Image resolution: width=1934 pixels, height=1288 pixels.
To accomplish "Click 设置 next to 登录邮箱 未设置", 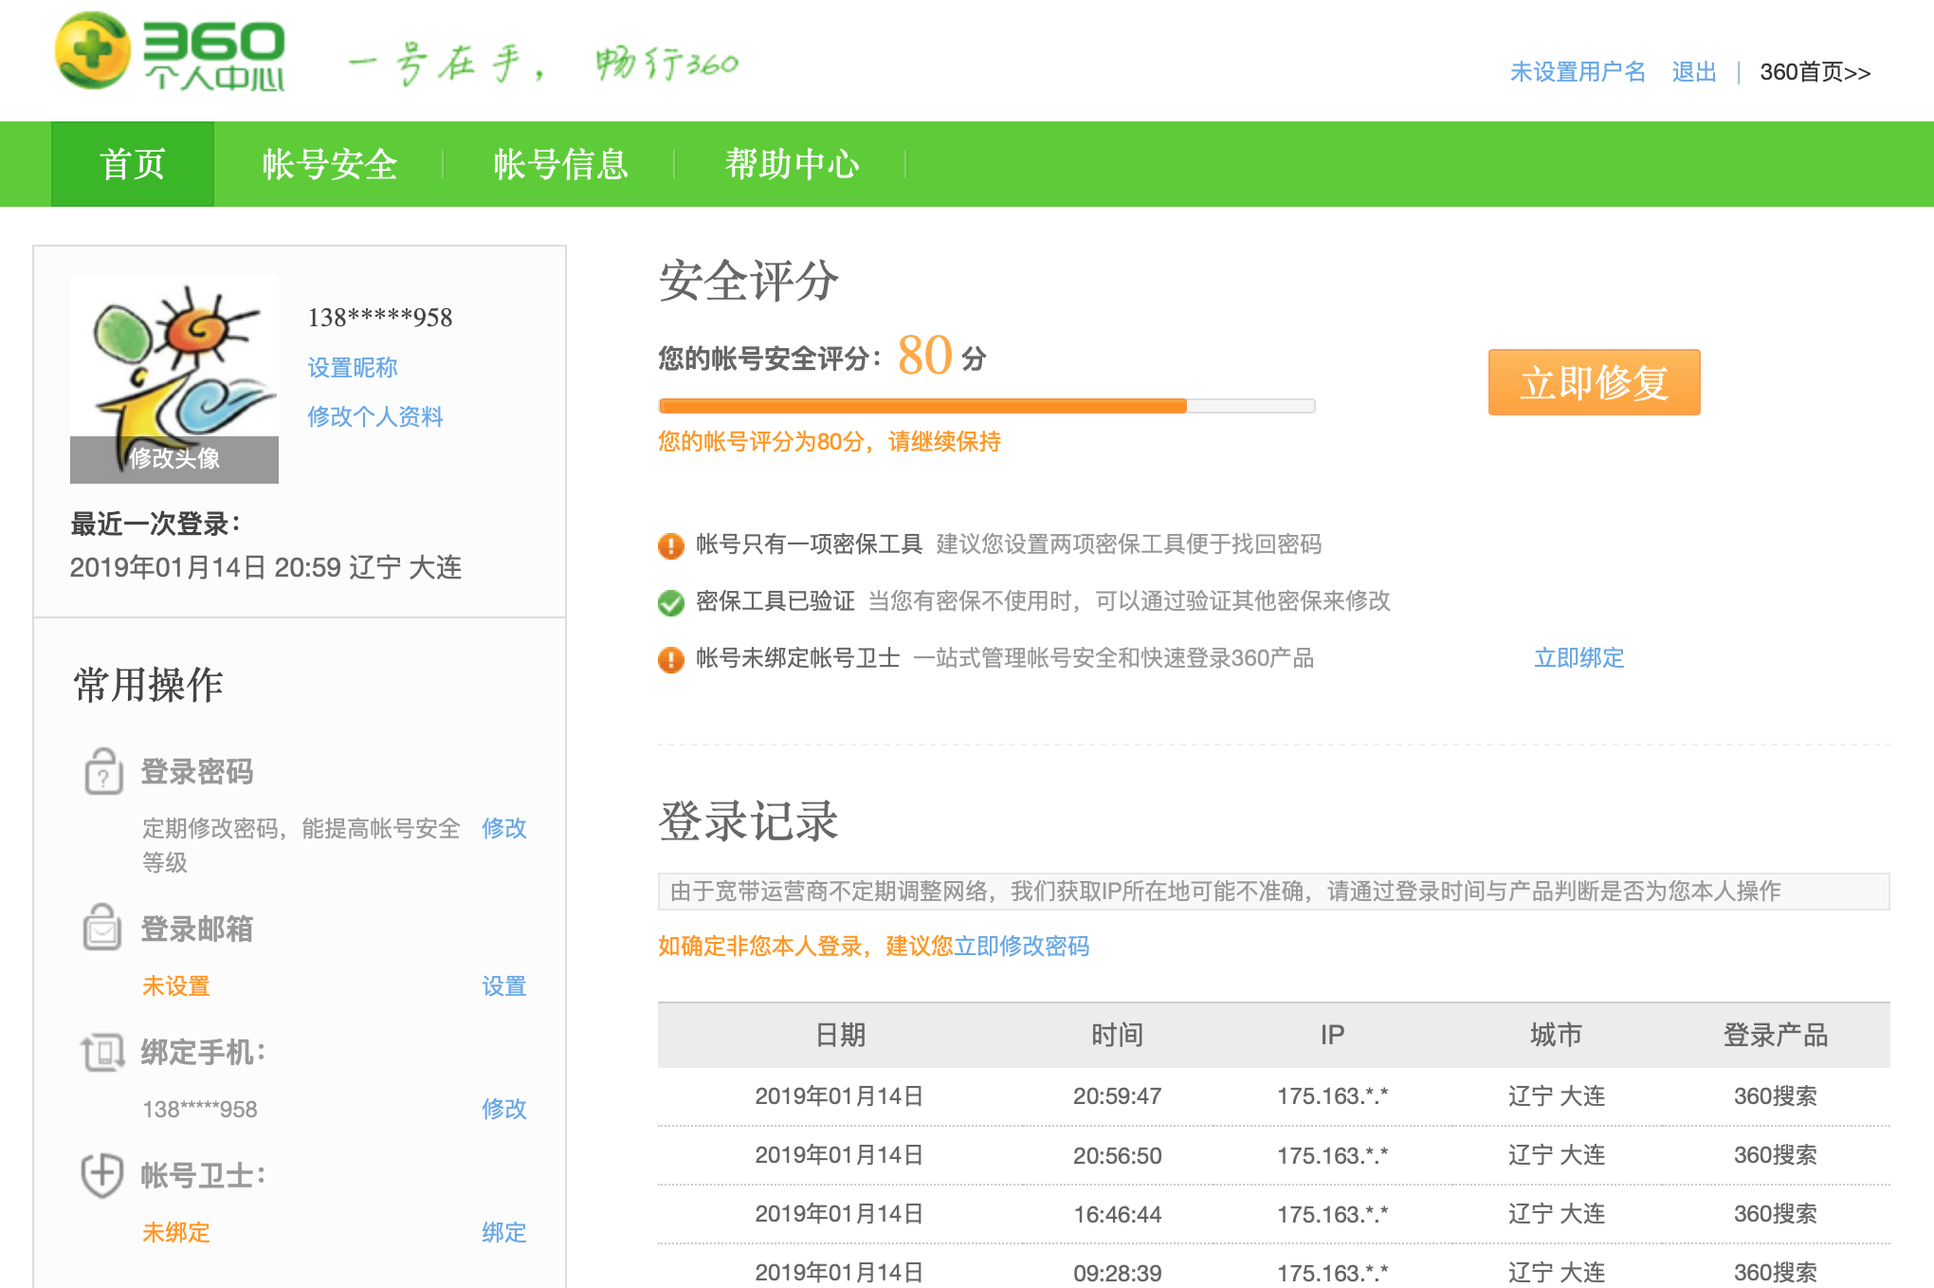I will [504, 985].
